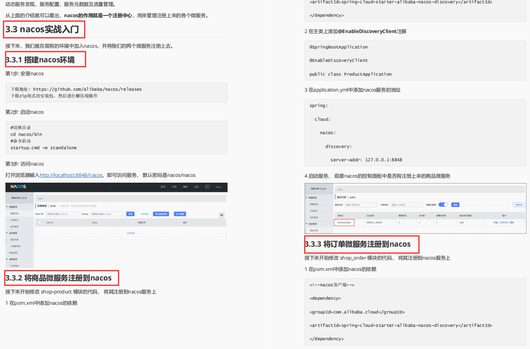The width and height of the screenshot is (530, 349).
Task: Click the DEFAULT_GROUP table cell
Action: [374, 222]
